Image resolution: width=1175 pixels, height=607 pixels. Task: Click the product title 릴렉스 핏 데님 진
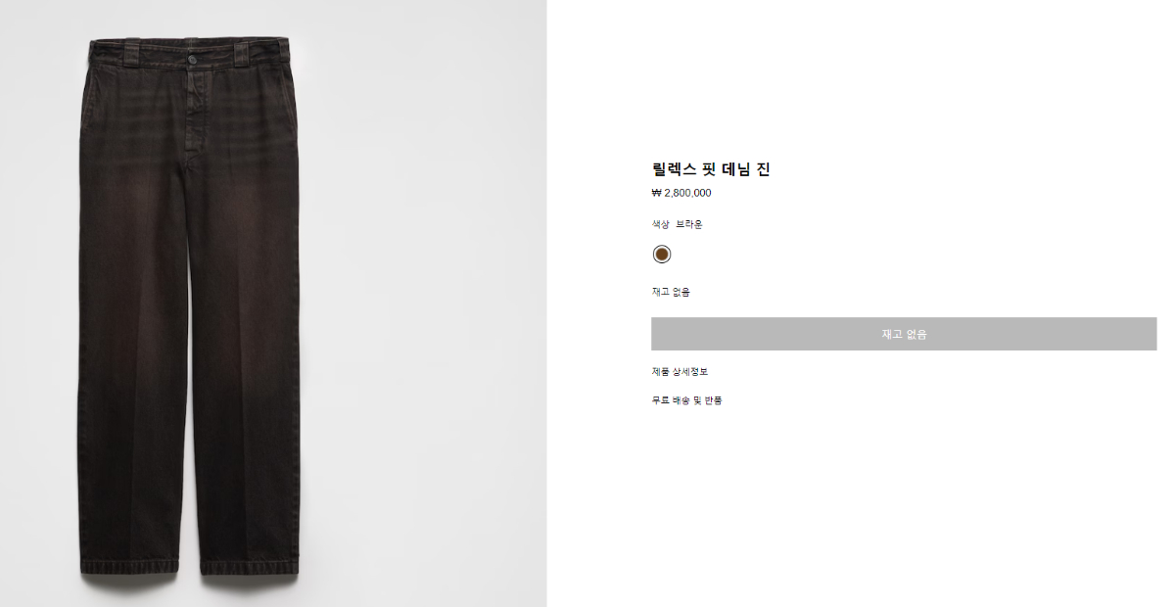click(711, 169)
